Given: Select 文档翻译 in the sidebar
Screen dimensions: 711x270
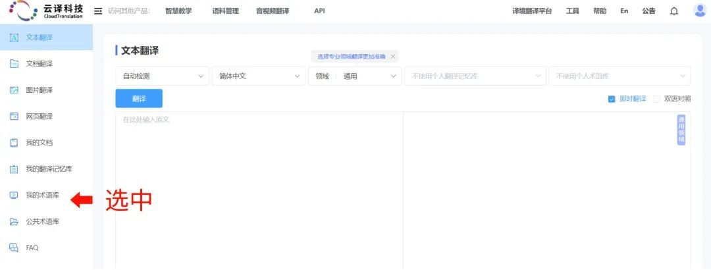Looking at the screenshot, I should click(46, 64).
